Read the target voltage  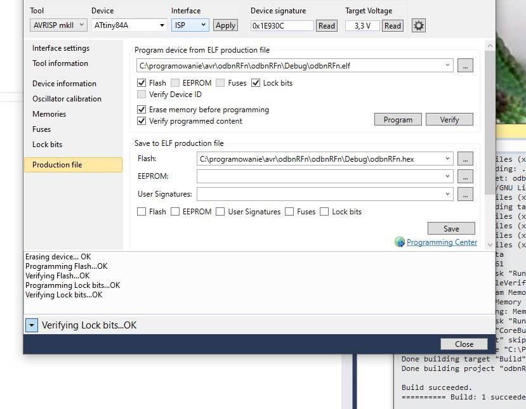click(x=393, y=26)
